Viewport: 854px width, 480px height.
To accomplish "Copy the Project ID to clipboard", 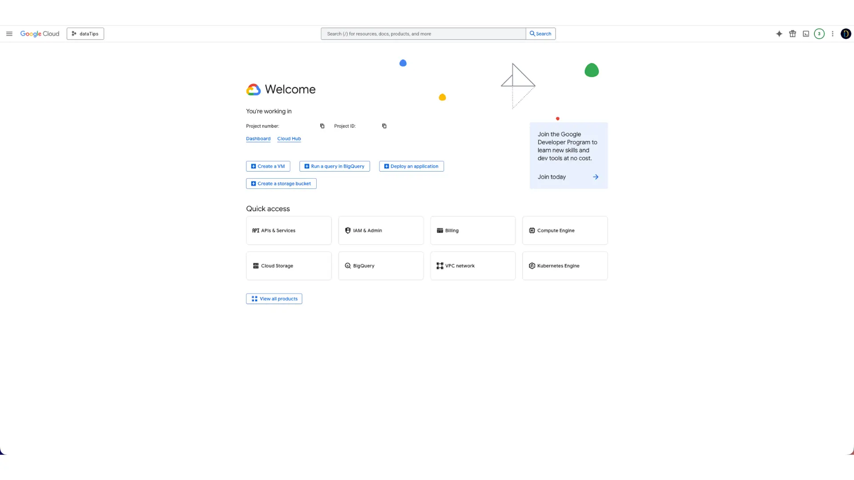I will tap(384, 126).
